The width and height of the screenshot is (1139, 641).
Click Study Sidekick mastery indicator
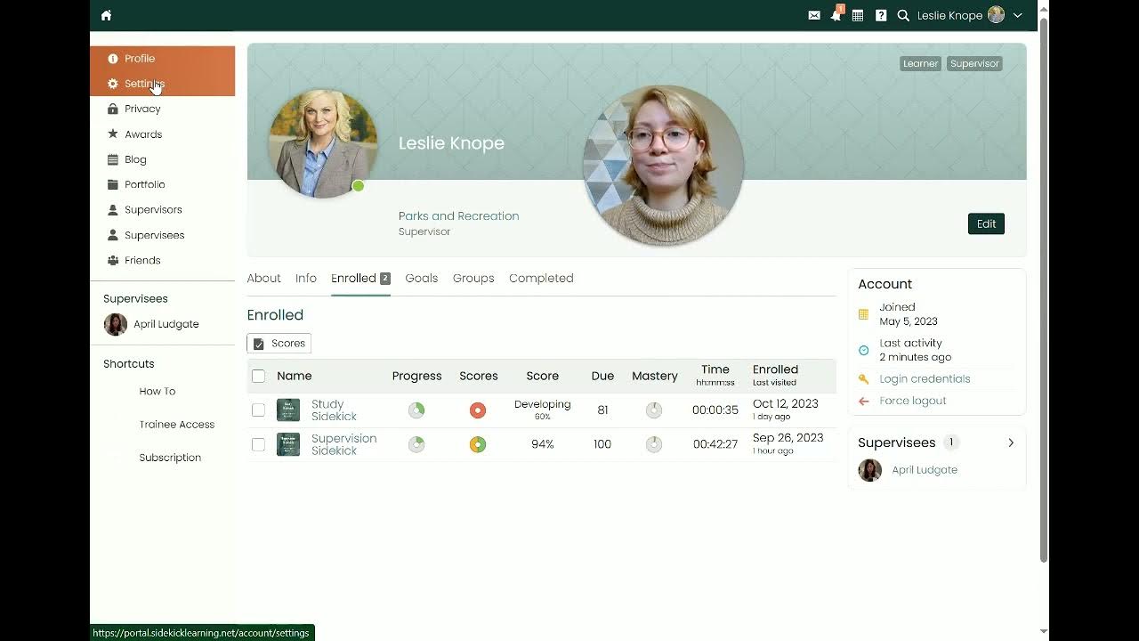[654, 410]
